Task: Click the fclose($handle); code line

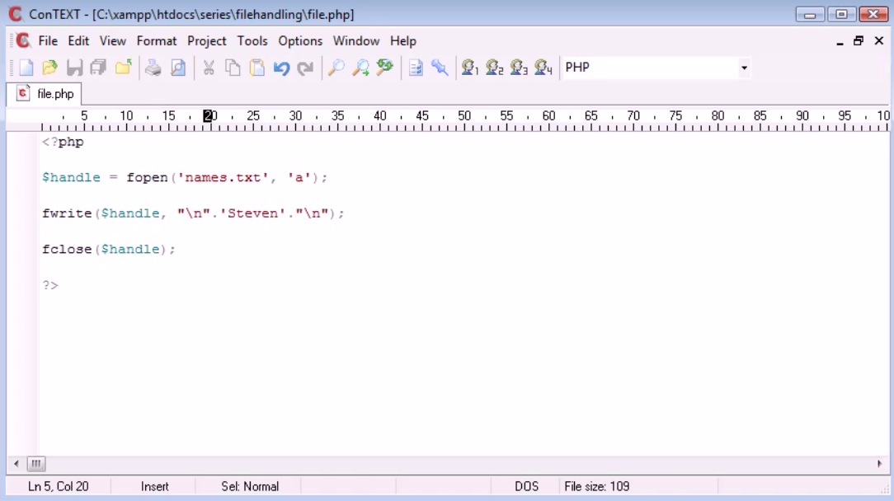Action: click(109, 249)
